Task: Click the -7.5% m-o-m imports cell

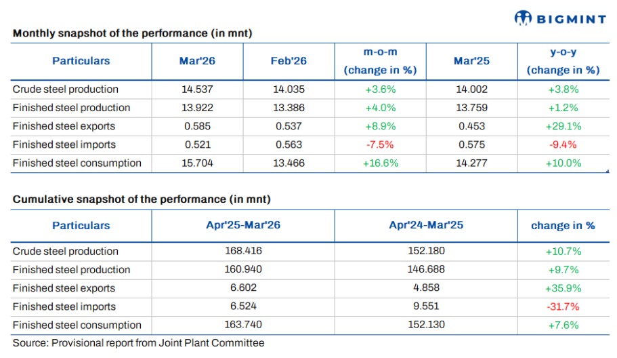Action: (x=380, y=144)
